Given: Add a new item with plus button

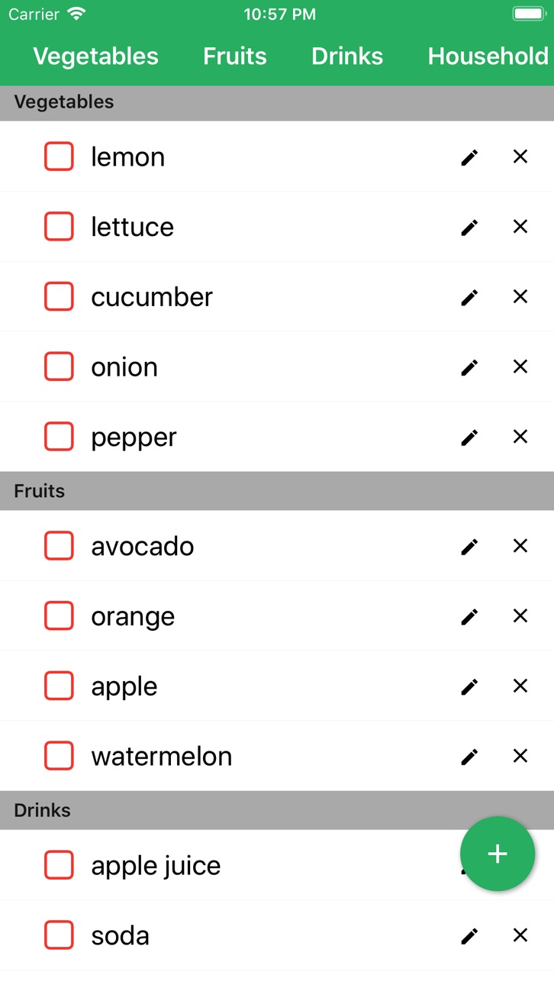Looking at the screenshot, I should 498,854.
